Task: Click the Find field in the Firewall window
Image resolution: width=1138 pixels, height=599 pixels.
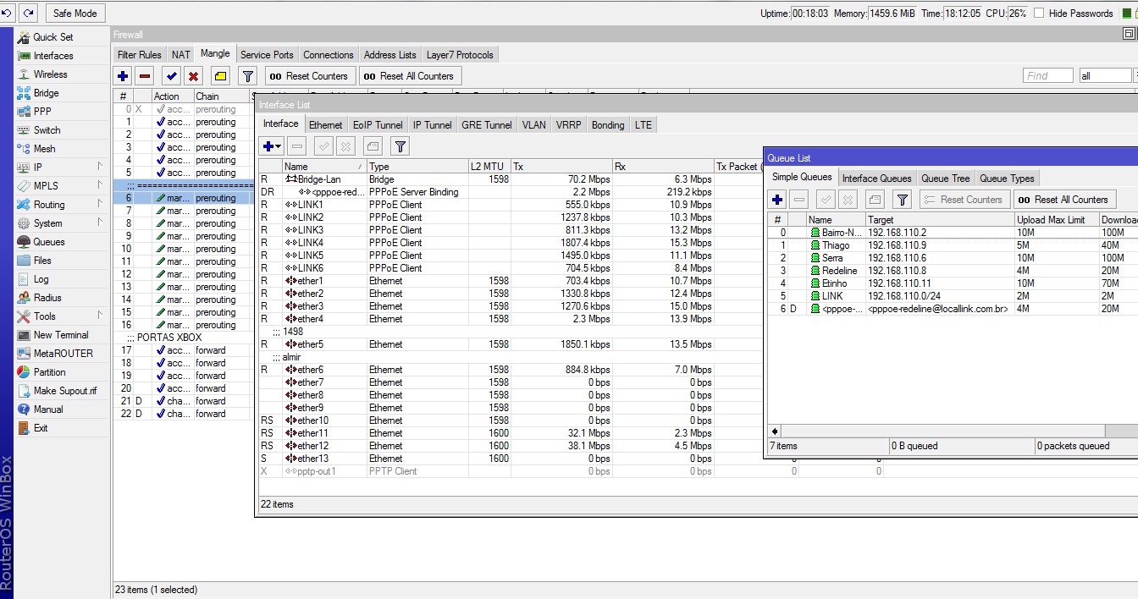Action: click(x=1047, y=76)
